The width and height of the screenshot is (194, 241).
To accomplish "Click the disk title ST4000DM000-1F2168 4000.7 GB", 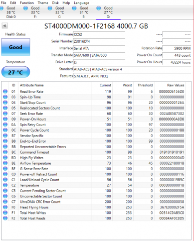I will tap(96, 26).
